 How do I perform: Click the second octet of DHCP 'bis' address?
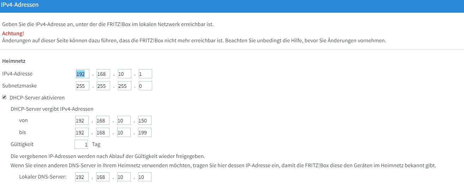(103, 132)
